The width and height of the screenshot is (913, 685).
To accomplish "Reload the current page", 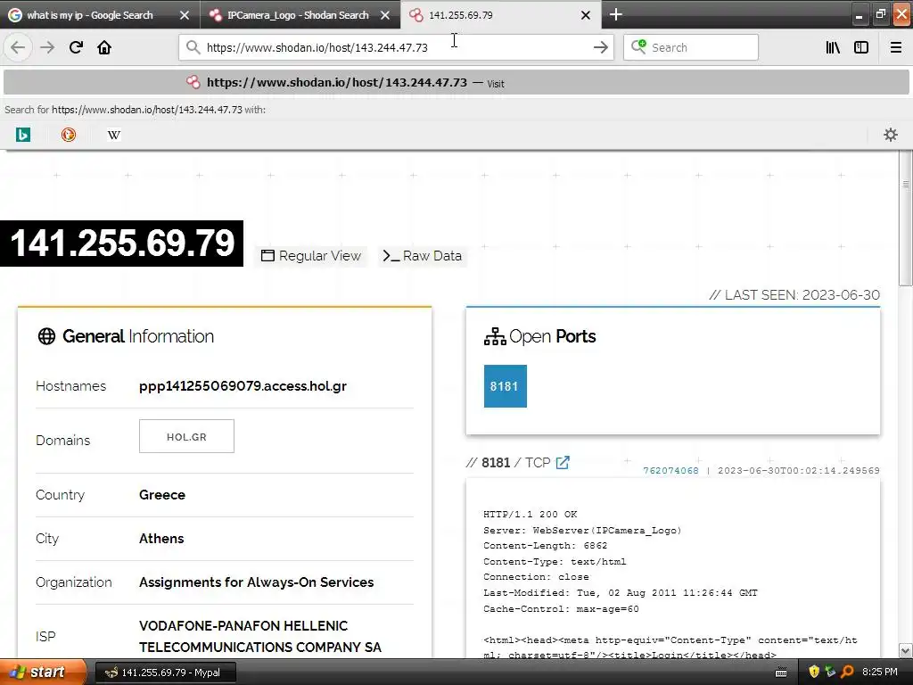I will point(76,48).
